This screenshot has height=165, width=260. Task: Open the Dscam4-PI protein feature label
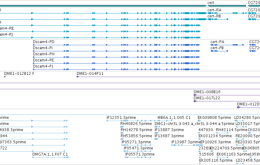click(43, 48)
